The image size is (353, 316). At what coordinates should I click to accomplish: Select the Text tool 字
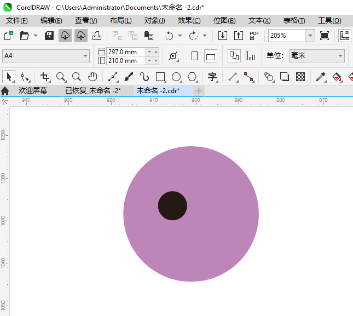pyautogui.click(x=212, y=77)
